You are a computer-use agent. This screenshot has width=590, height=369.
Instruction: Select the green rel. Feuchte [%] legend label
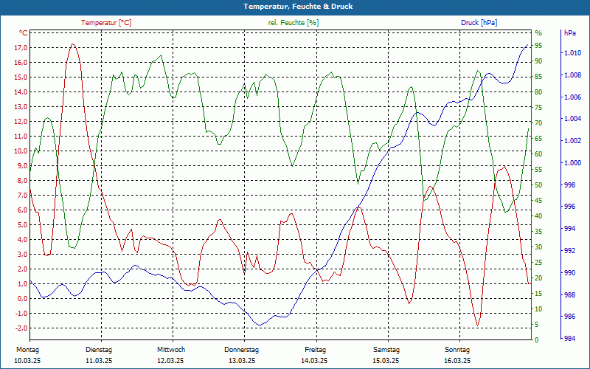(293, 23)
